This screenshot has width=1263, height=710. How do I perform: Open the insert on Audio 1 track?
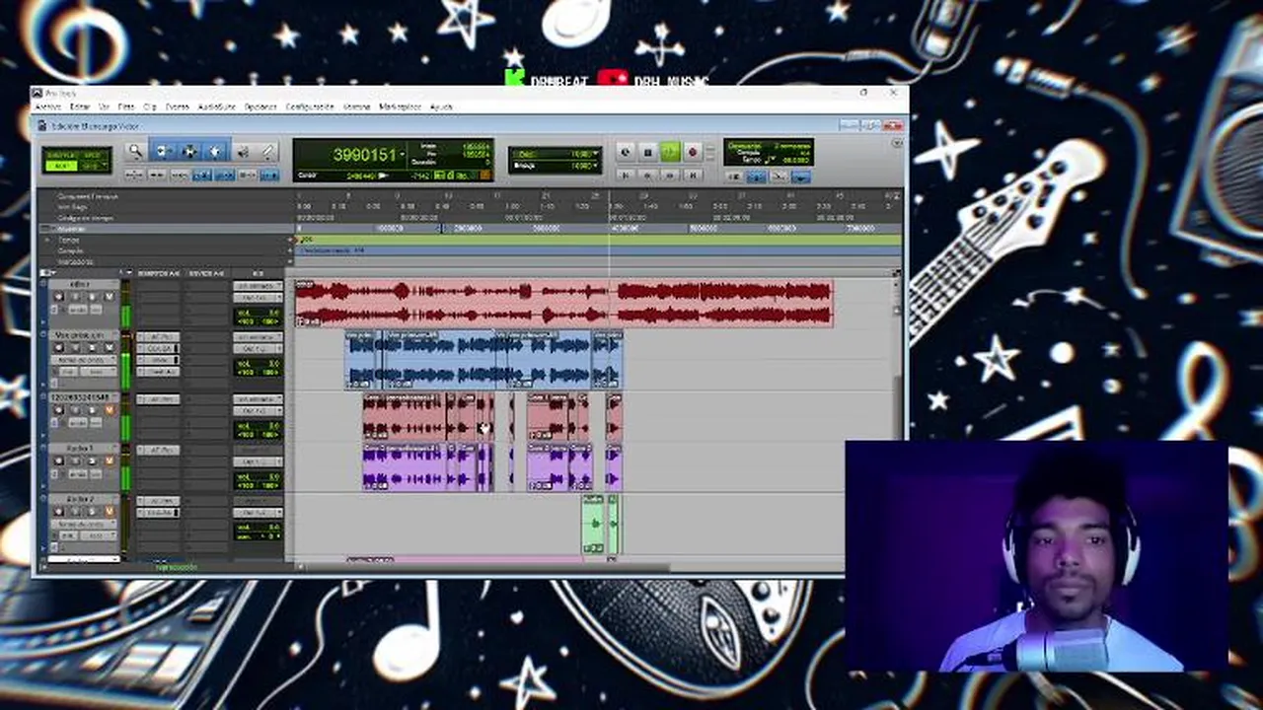[158, 451]
